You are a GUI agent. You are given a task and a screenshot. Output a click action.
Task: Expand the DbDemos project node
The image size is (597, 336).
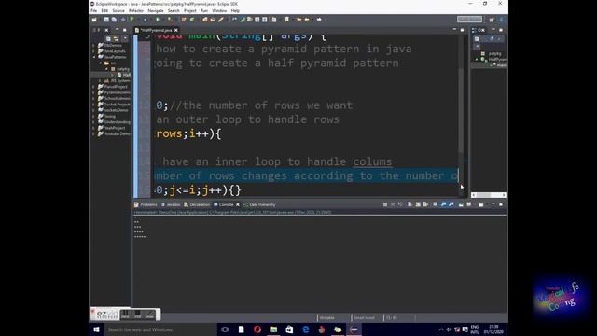[x=93, y=46]
